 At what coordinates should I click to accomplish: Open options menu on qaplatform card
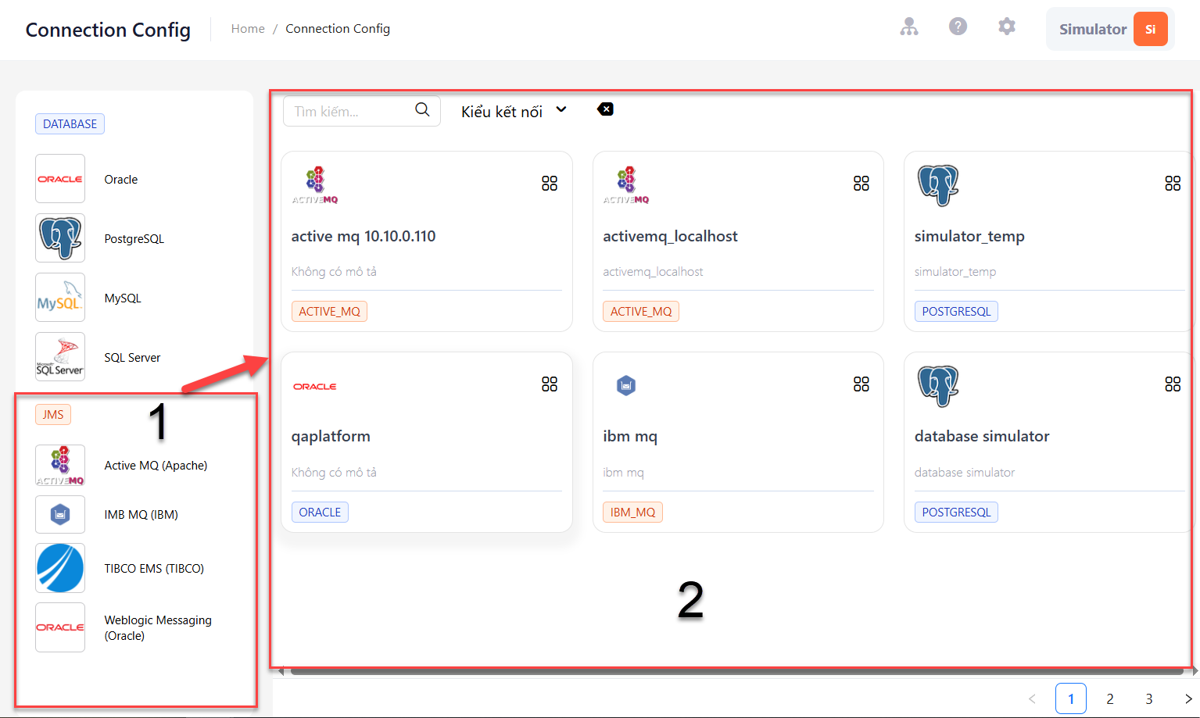point(550,384)
